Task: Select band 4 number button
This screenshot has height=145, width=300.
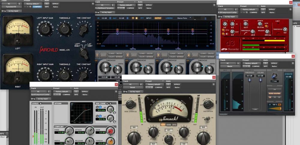Action: coord(189,55)
